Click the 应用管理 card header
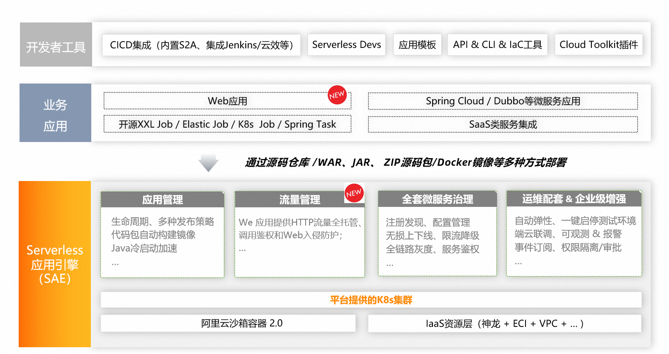Image resolution: width=669 pixels, height=354 pixels. tap(163, 199)
